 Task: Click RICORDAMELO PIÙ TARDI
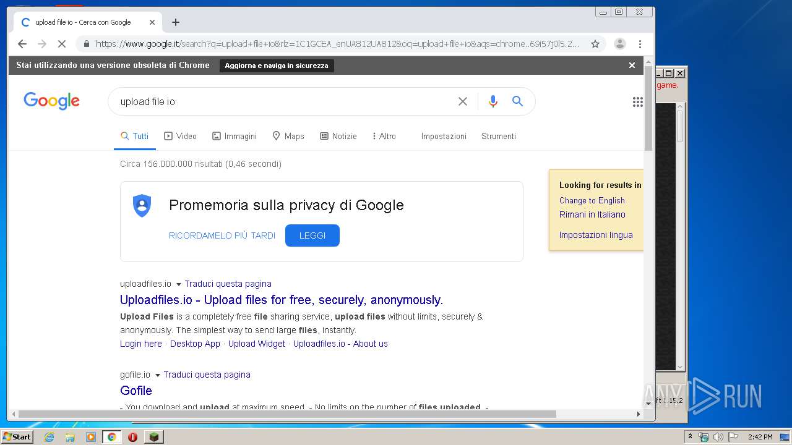222,235
